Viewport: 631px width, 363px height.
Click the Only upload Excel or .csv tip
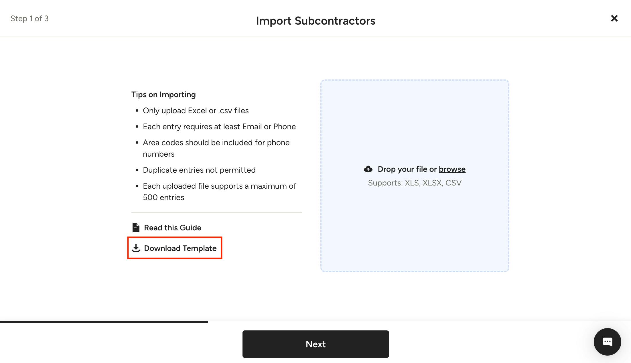click(x=196, y=111)
